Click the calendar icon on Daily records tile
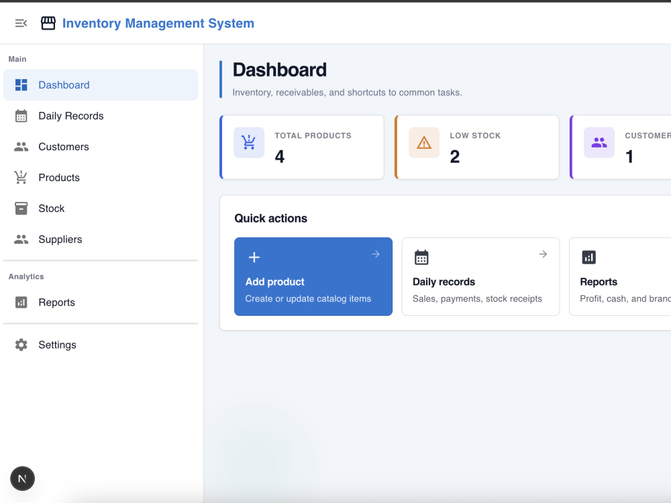 421,257
